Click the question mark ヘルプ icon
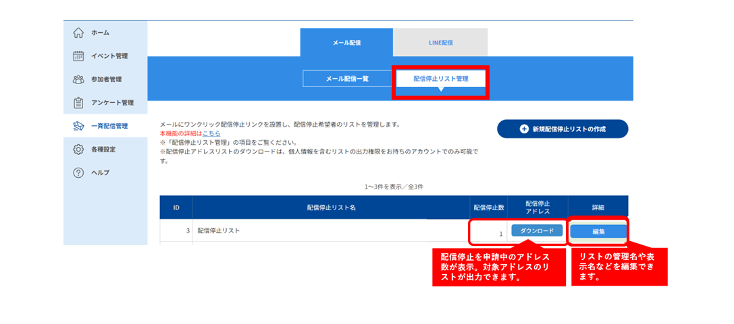 click(78, 172)
